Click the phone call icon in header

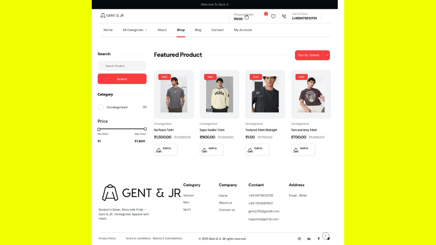coord(284,17)
